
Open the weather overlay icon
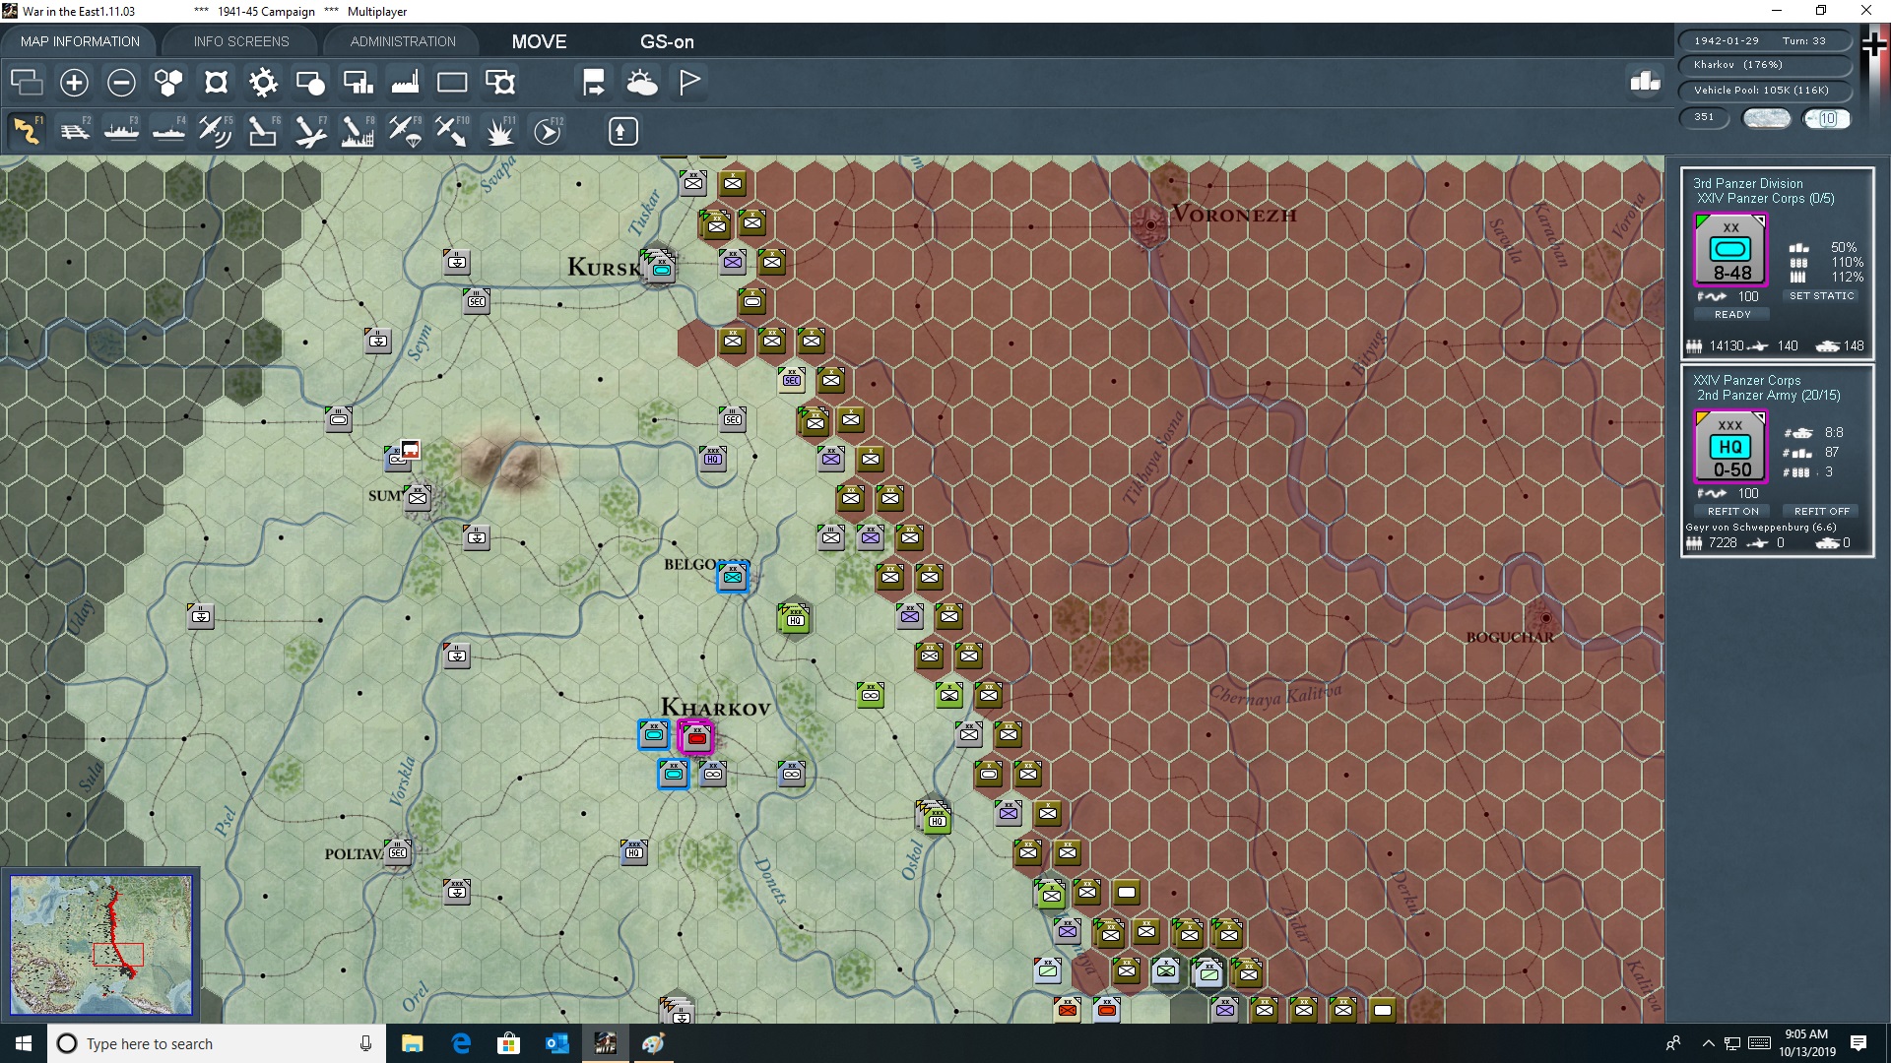pos(642,83)
